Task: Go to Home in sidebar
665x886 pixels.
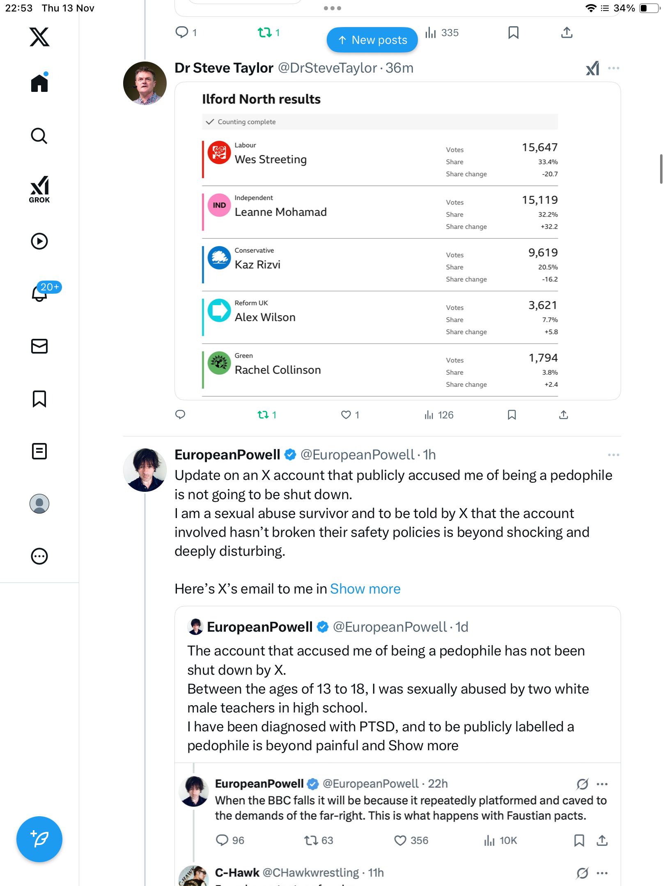Action: 39,83
